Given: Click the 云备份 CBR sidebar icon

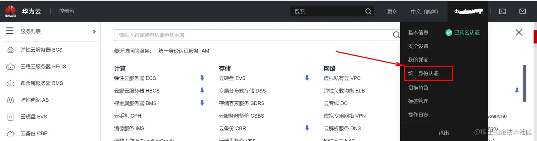Looking at the screenshot, I should tap(11, 134).
